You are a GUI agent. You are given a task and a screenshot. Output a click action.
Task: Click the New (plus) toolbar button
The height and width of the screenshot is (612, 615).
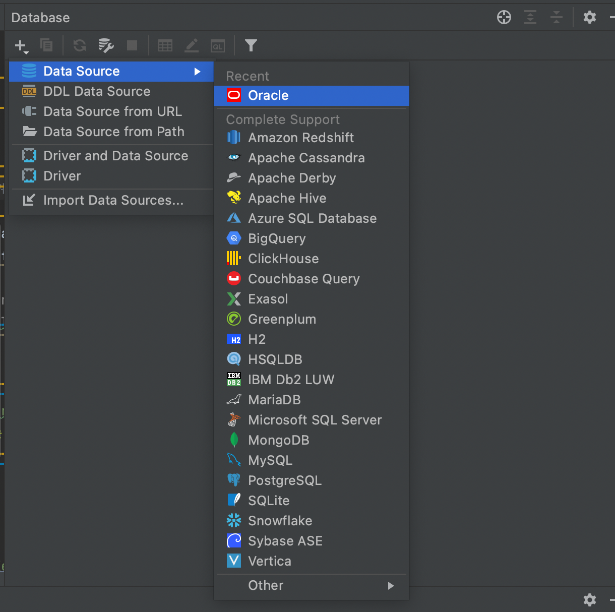tap(22, 46)
